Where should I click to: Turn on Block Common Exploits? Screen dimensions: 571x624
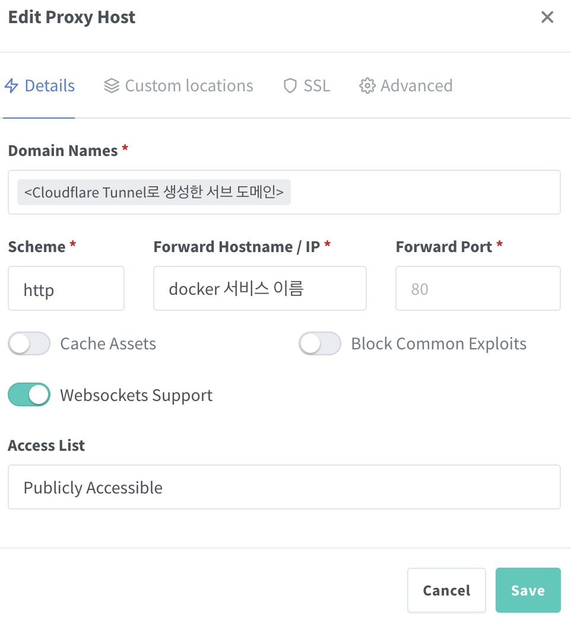[x=320, y=344]
